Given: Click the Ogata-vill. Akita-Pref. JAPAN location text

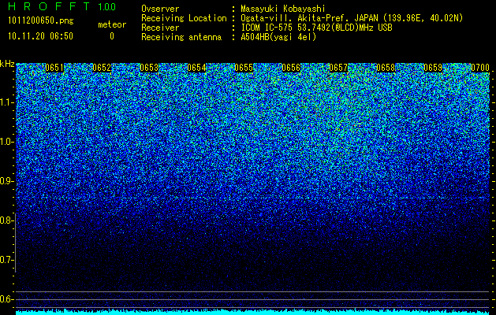Looking at the screenshot, I should coord(352,18).
